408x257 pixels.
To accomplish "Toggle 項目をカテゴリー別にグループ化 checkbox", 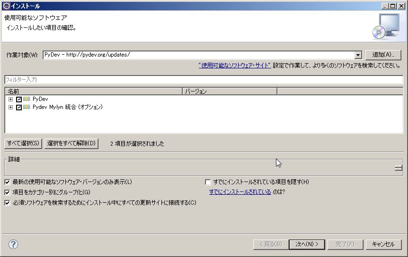I will (x=7, y=192).
